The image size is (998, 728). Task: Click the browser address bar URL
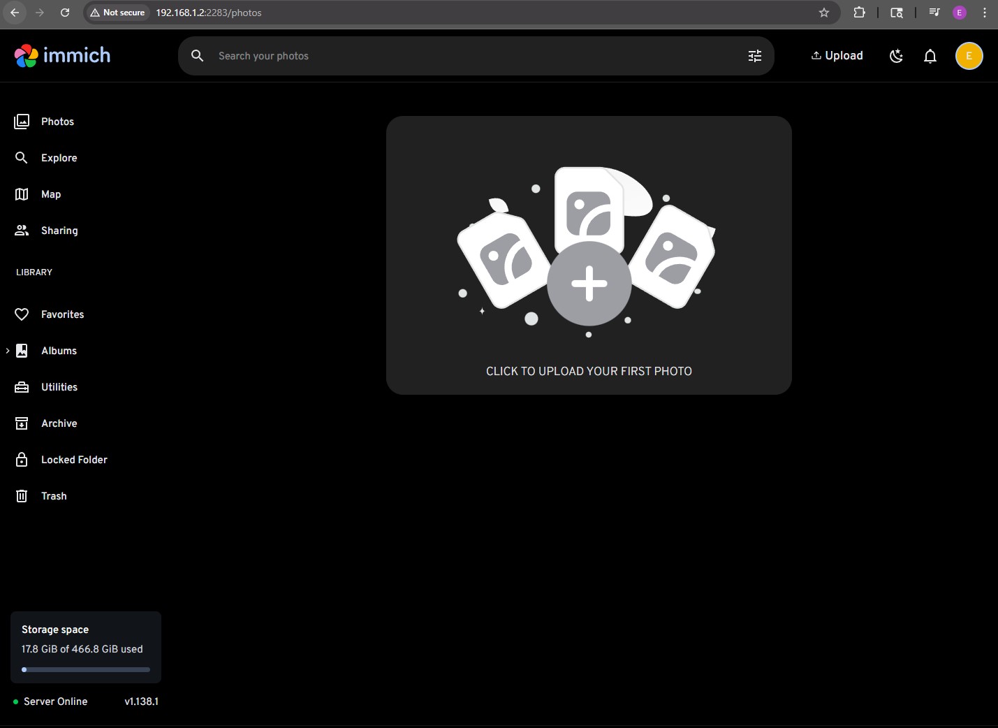[x=208, y=13]
